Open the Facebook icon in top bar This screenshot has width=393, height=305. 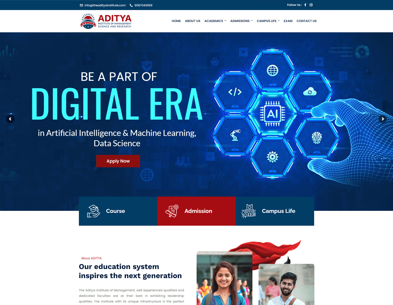pos(305,5)
